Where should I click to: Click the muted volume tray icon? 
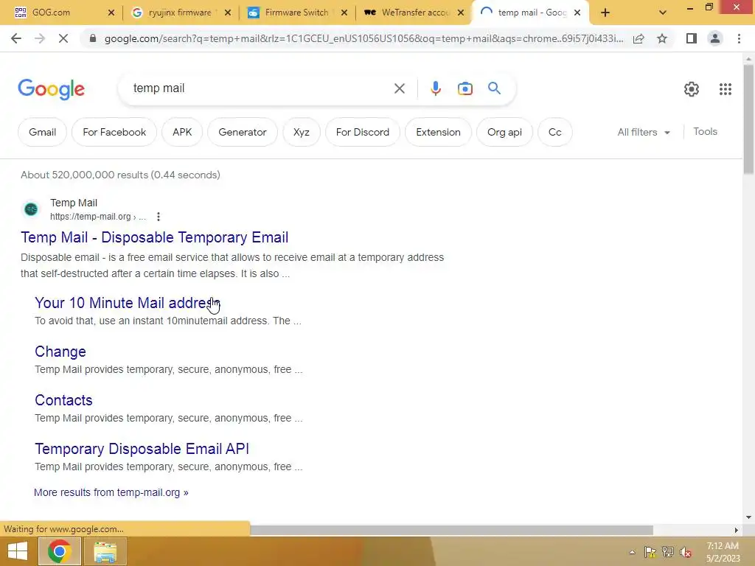click(x=685, y=552)
